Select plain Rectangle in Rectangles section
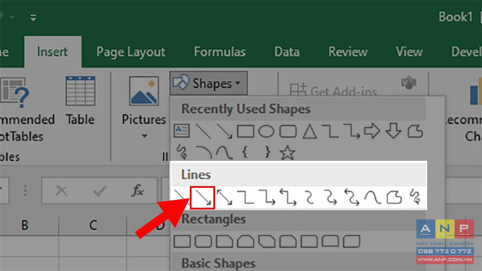The width and height of the screenshot is (482, 271). pos(182,241)
